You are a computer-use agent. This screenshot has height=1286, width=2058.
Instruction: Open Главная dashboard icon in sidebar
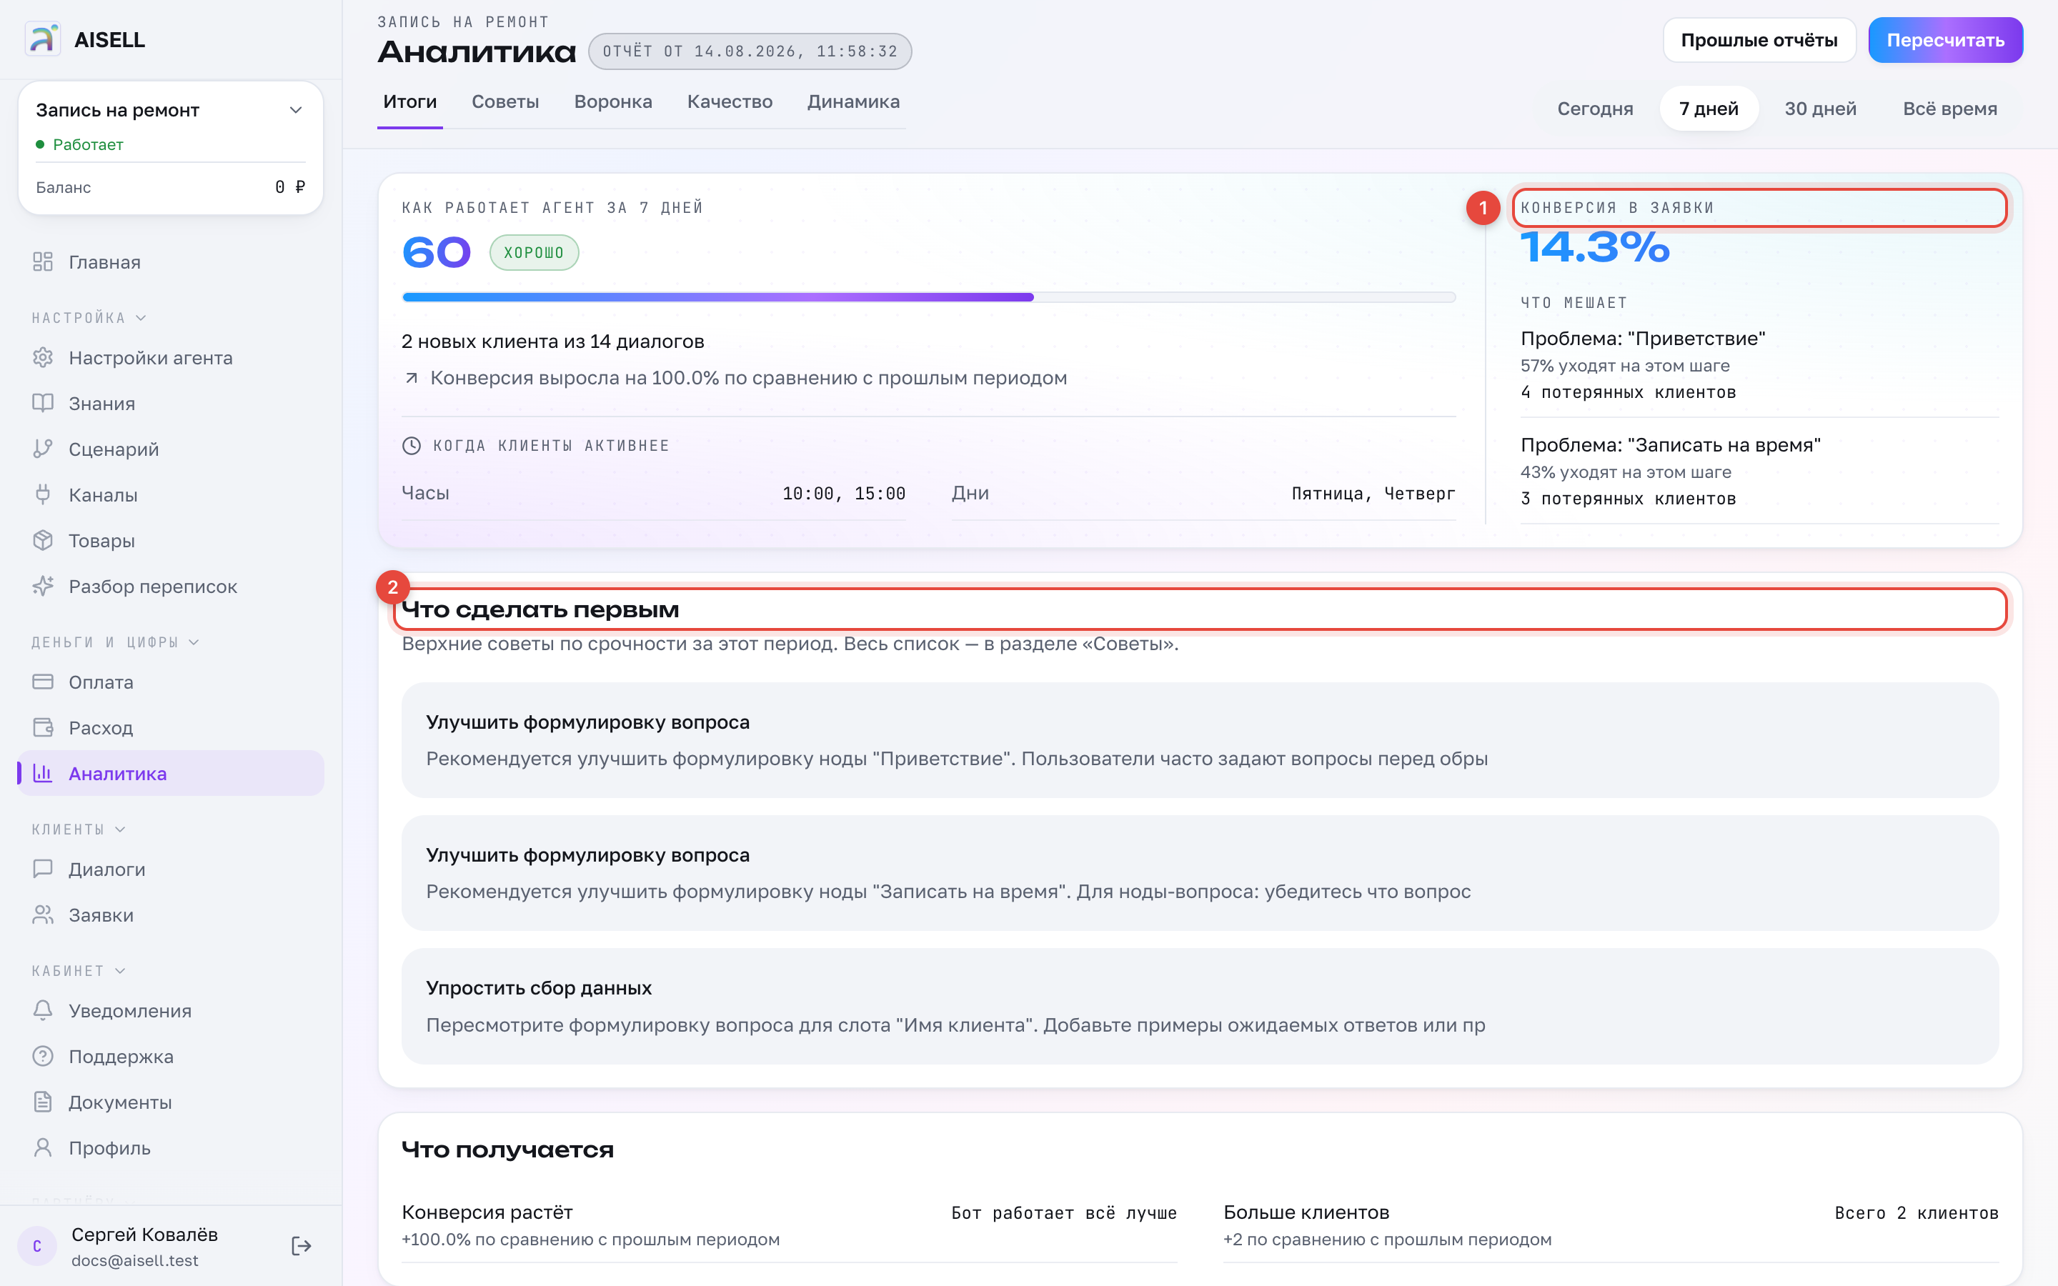tap(43, 262)
